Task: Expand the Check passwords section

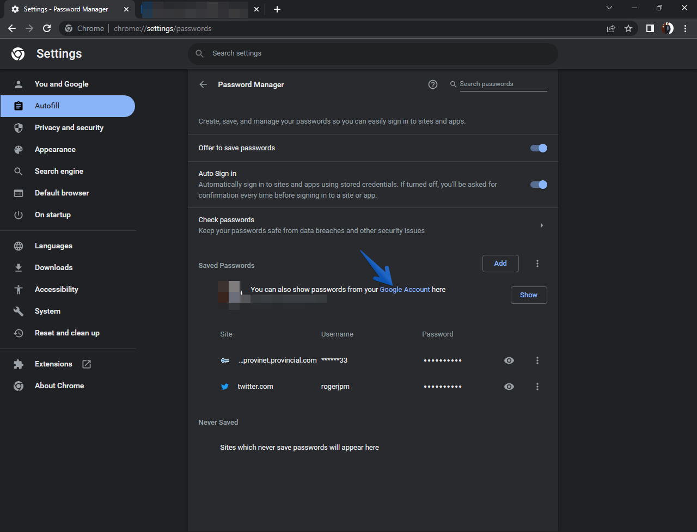Action: (541, 225)
